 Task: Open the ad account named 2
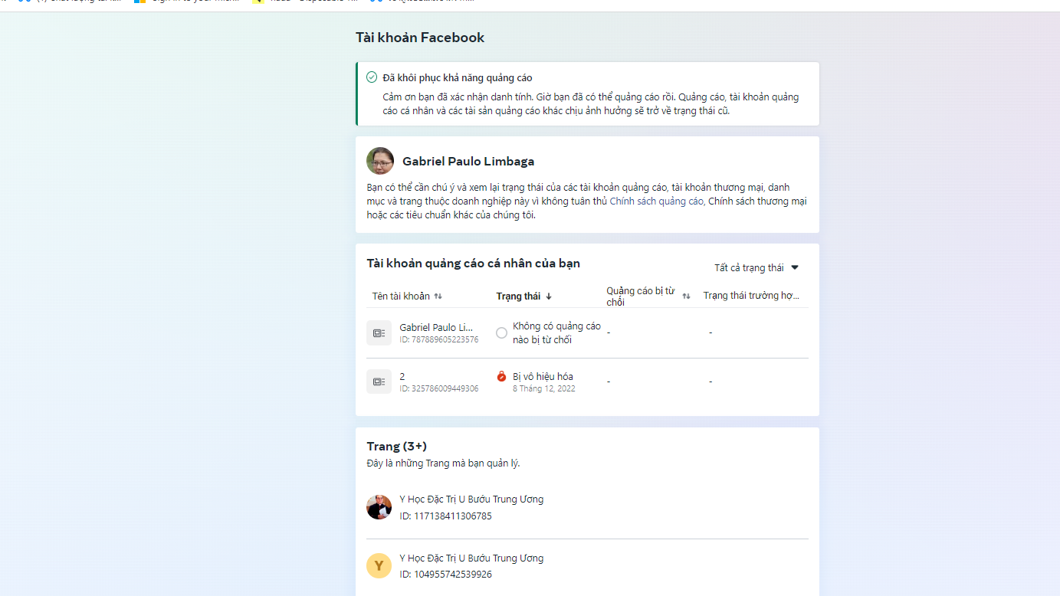pyautogui.click(x=402, y=377)
